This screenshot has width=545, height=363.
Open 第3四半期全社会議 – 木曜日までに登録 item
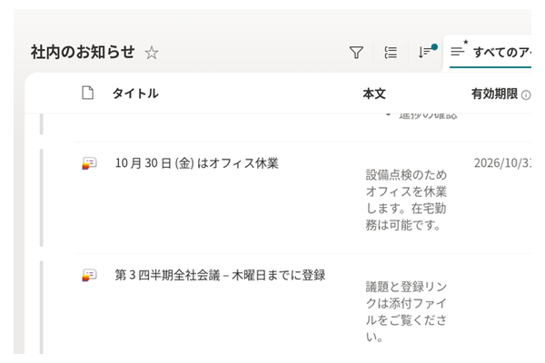pos(221,275)
